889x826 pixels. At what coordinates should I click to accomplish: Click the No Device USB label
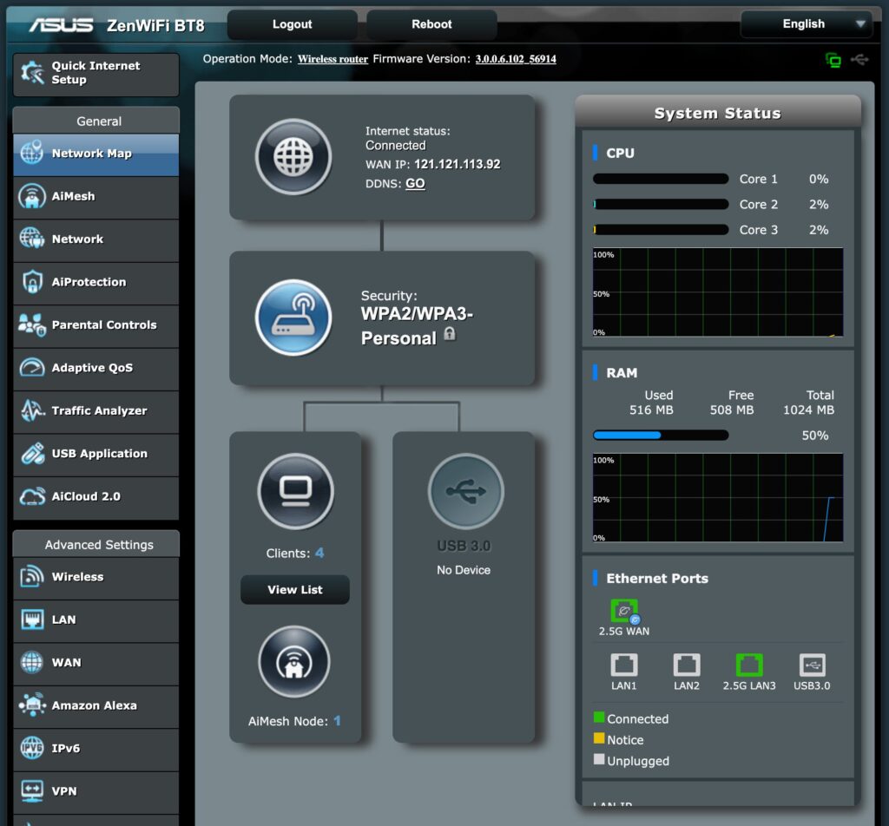click(x=464, y=570)
